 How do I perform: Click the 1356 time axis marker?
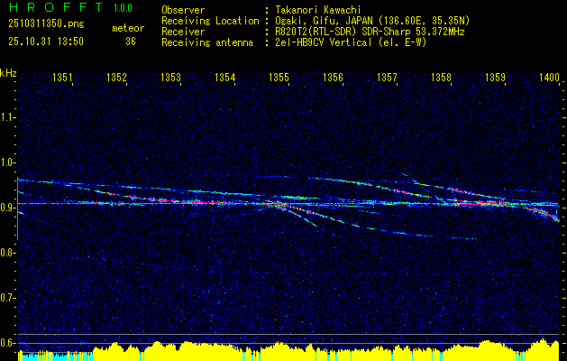(x=333, y=77)
